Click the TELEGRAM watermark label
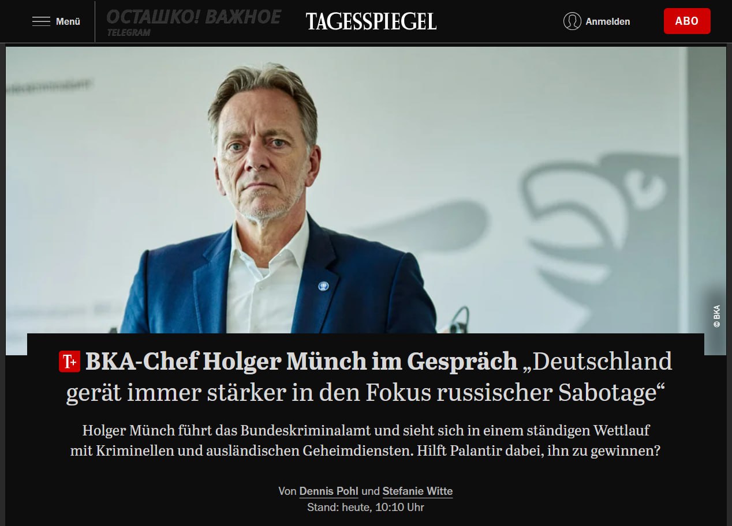732x526 pixels. [129, 33]
